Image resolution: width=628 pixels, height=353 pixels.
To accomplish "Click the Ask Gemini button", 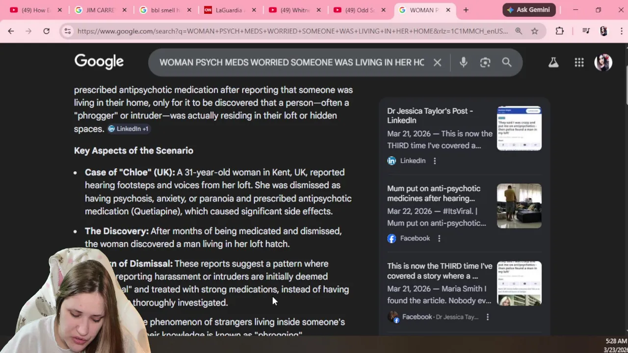I will [x=529, y=10].
